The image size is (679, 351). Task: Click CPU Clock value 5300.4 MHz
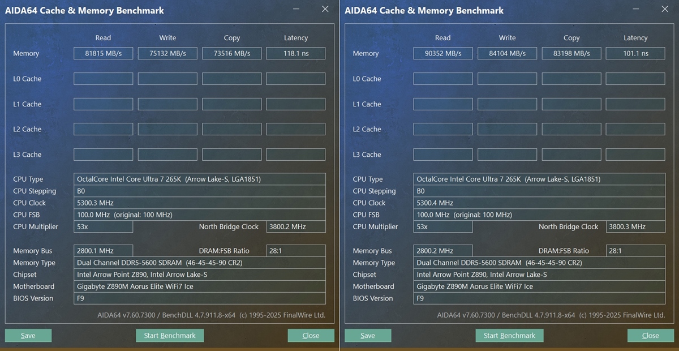[x=539, y=203]
